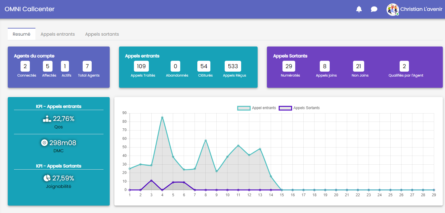Open the chat messages bubble icon
This screenshot has height=213, width=445.
coord(374,9)
